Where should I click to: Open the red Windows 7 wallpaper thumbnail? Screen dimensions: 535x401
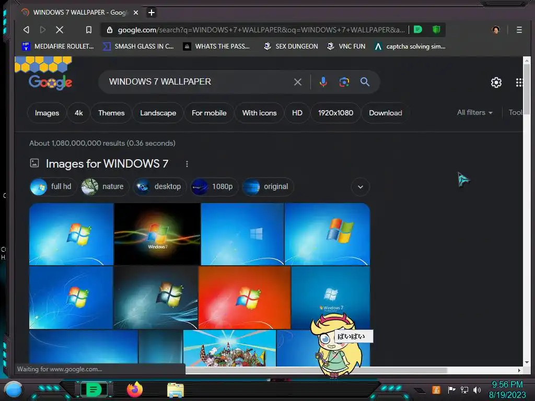[245, 298]
